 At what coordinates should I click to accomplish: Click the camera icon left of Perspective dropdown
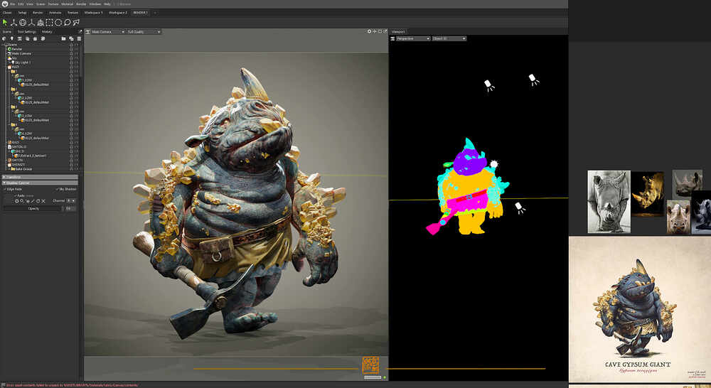tap(392, 38)
